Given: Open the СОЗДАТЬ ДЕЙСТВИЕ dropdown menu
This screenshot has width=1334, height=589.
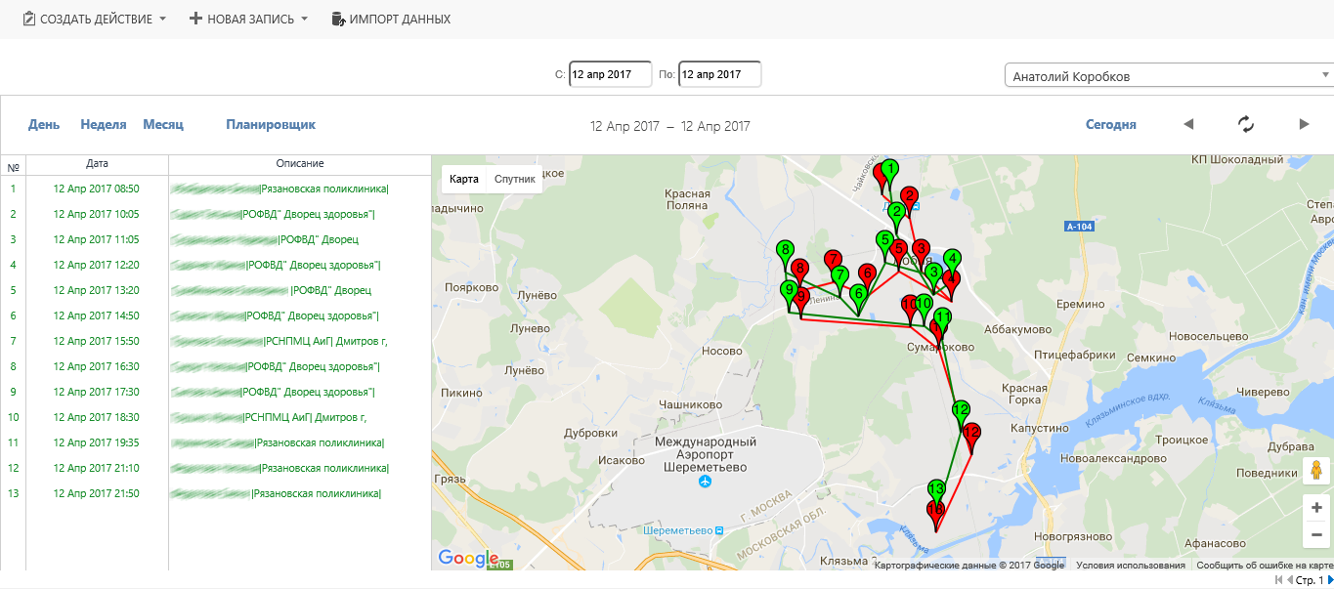Looking at the screenshot, I should 94,19.
